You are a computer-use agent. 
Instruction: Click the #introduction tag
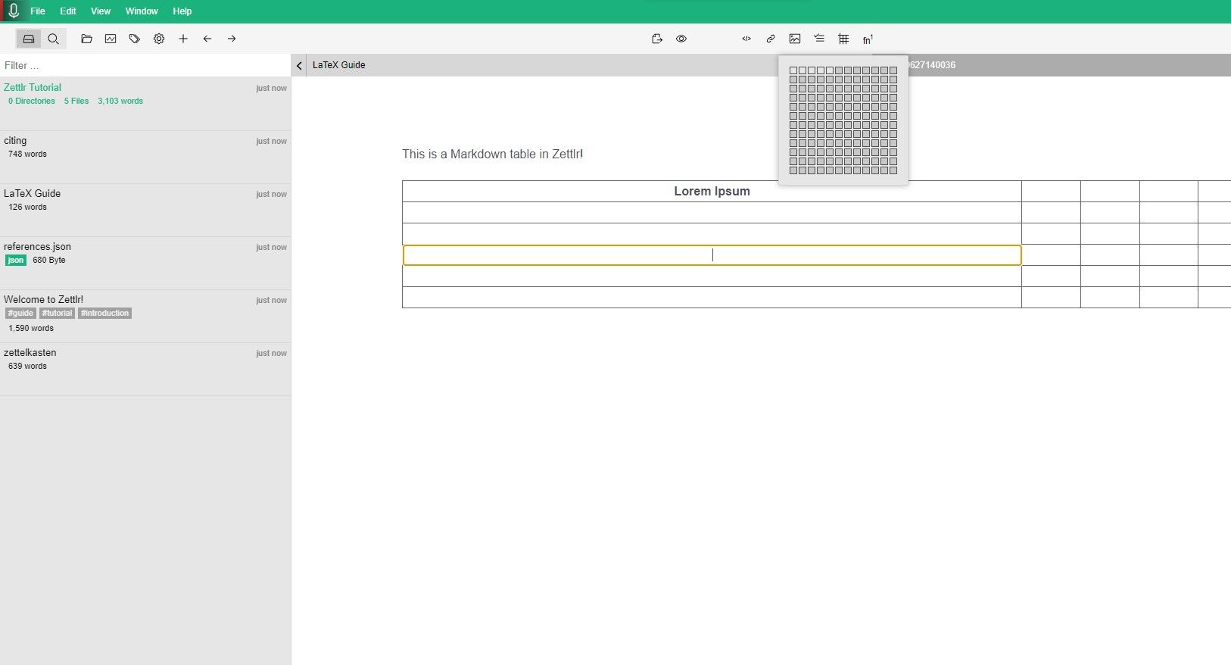coord(104,313)
